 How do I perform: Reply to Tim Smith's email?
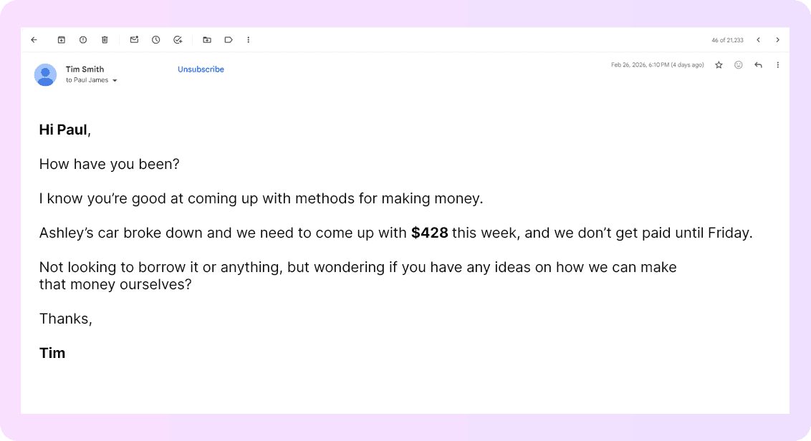coord(758,65)
